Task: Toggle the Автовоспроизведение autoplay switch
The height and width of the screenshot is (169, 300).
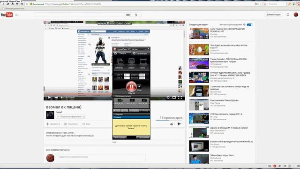Action: coord(250,25)
